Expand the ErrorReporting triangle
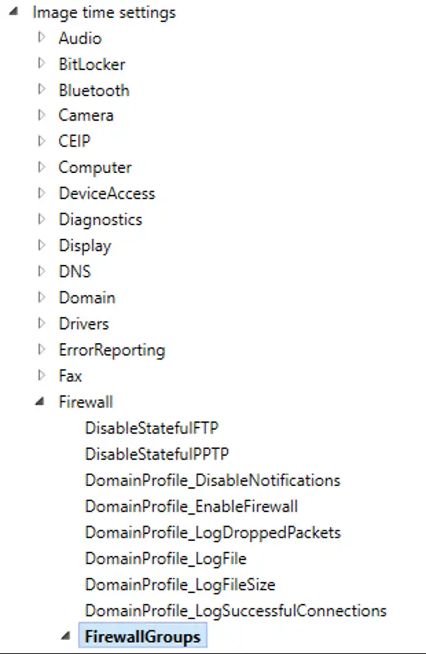The height and width of the screenshot is (654, 426). coord(42,349)
